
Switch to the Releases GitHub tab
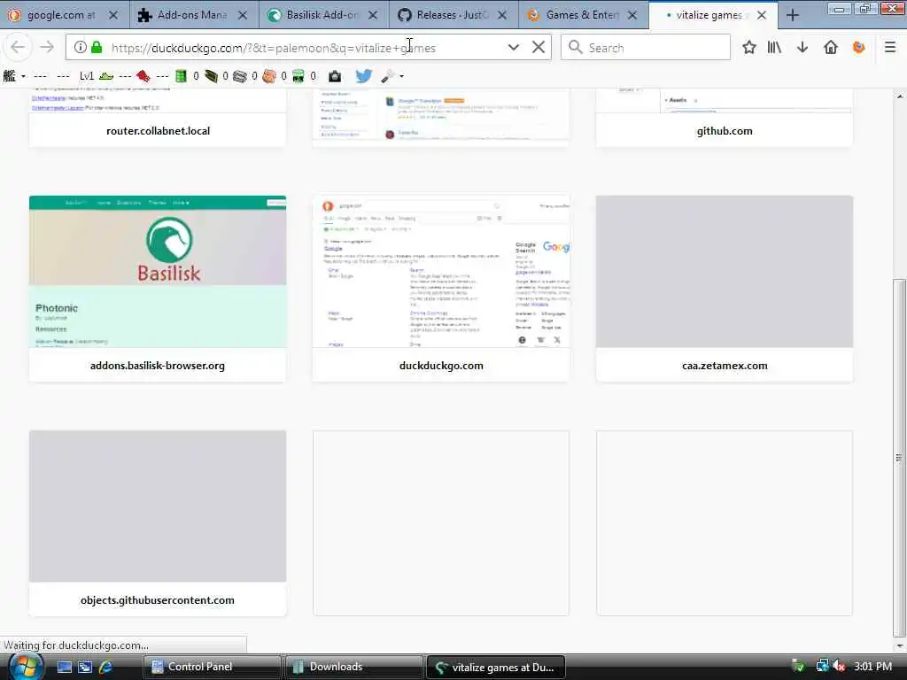click(451, 15)
